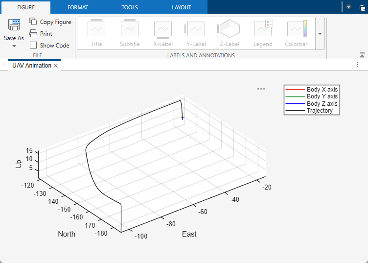Open the FORMAT tab
This screenshot has width=368, height=263.
pyautogui.click(x=78, y=7)
